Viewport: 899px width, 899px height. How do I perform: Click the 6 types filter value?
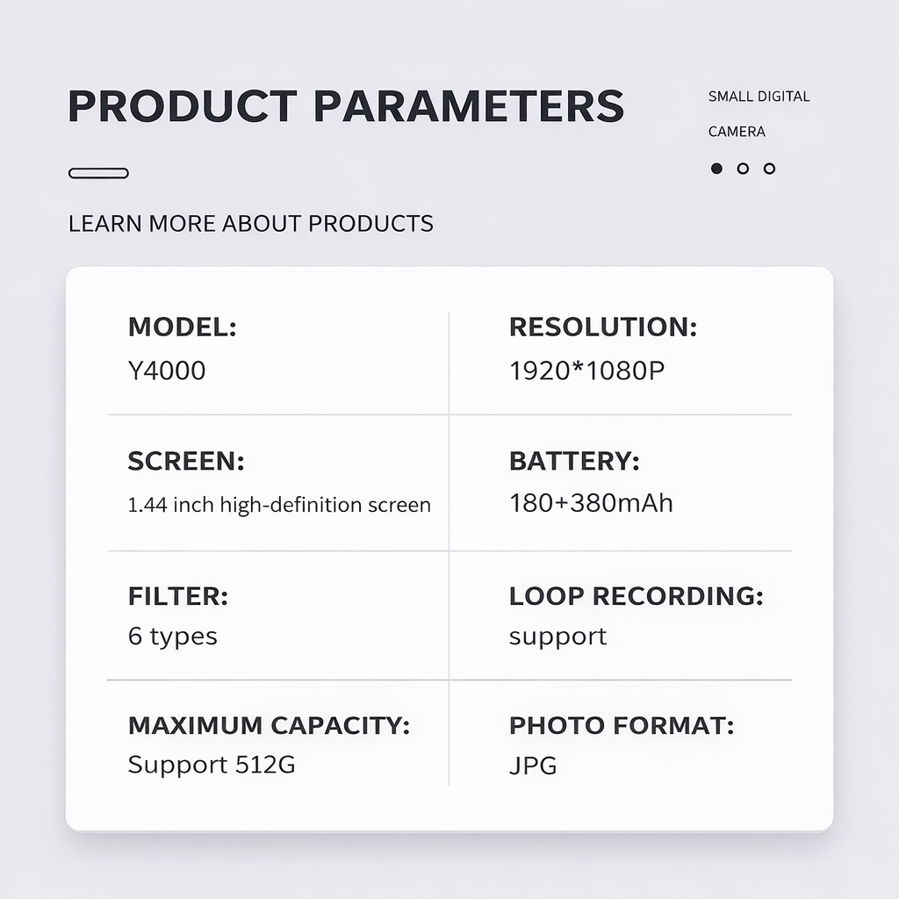[x=172, y=636]
